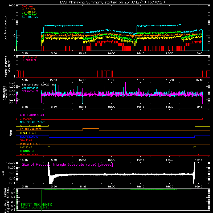The width and height of the screenshot is (213, 213).
Task: Select the PARTICLE_FLAG label
Action: pos(30,144)
